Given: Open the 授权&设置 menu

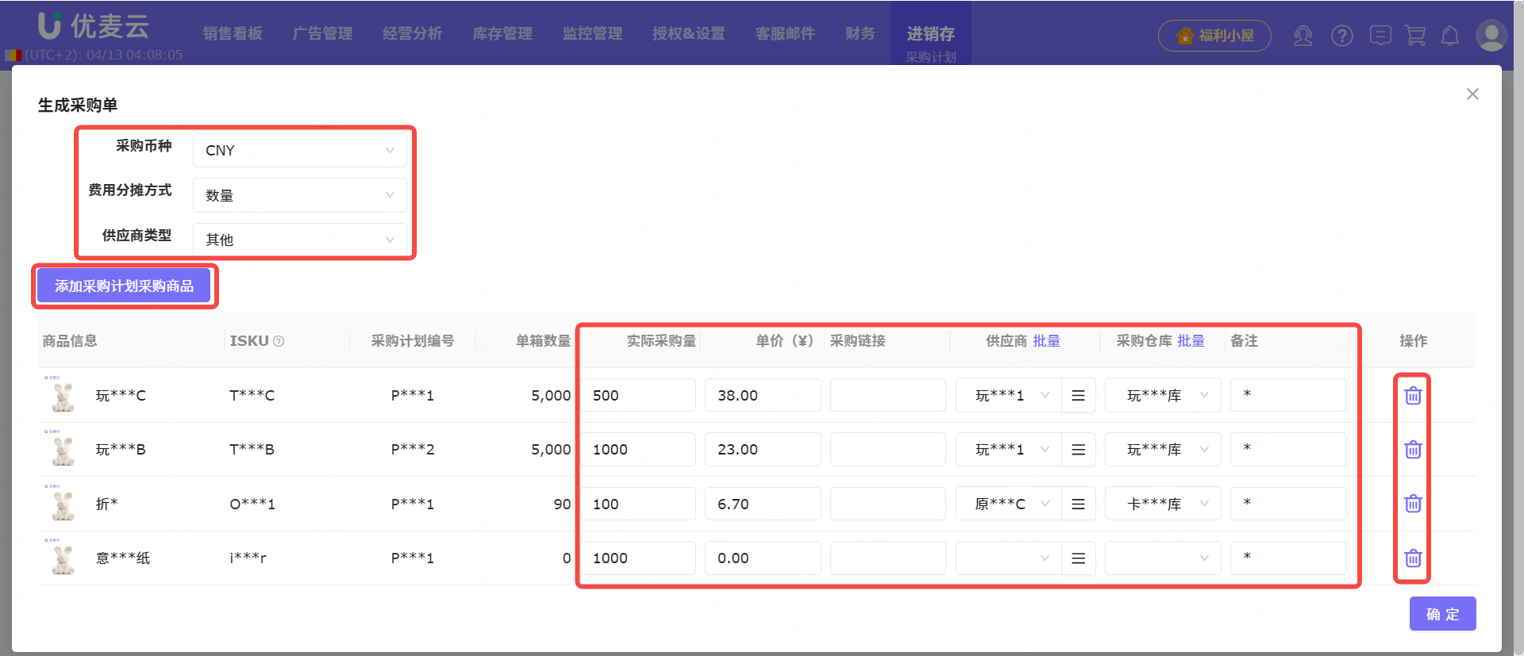Looking at the screenshot, I should click(x=689, y=33).
